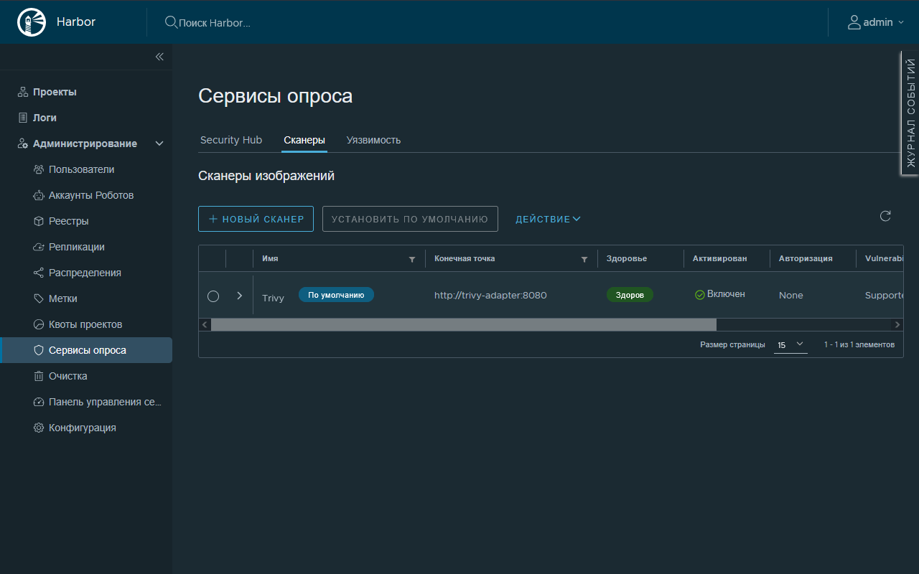Switch to the Security Hub tab

pyautogui.click(x=231, y=140)
